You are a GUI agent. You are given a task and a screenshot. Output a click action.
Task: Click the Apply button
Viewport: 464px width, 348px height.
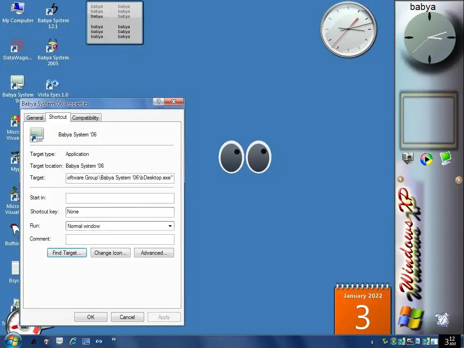(164, 317)
